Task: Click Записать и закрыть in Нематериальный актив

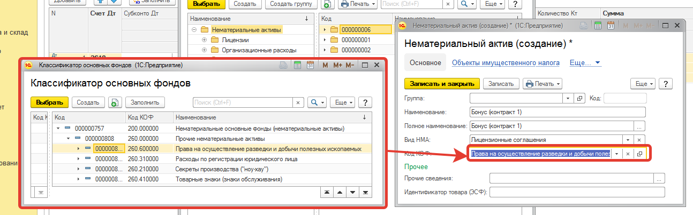Action: [x=442, y=84]
